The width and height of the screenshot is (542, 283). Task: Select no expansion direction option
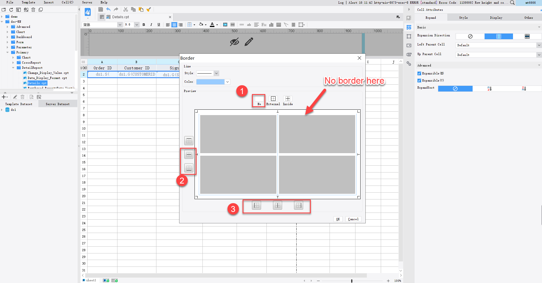(x=470, y=36)
